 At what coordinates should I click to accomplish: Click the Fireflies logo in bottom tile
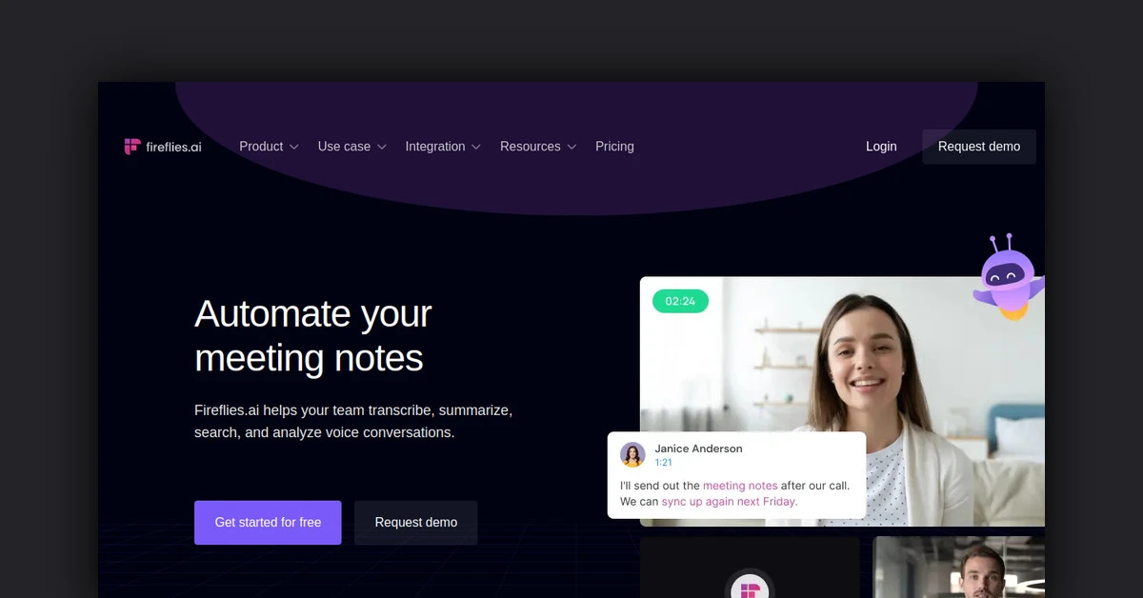point(750,589)
